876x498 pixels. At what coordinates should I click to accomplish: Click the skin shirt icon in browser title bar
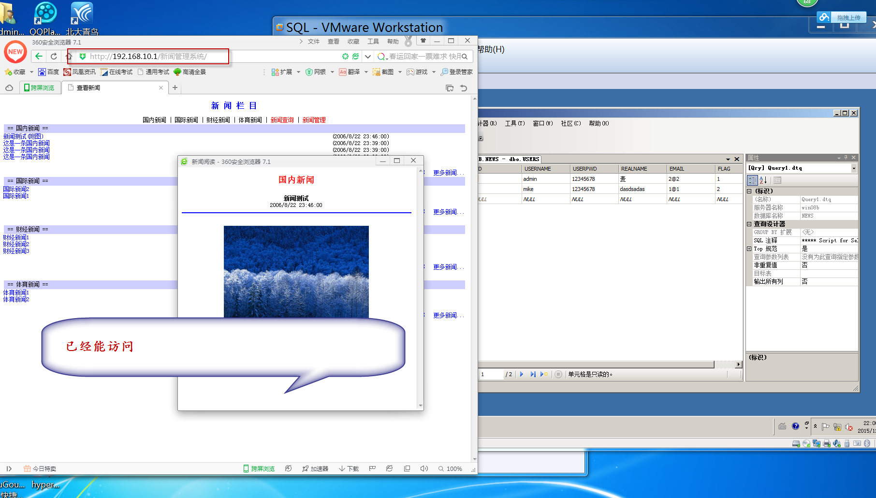pos(423,41)
